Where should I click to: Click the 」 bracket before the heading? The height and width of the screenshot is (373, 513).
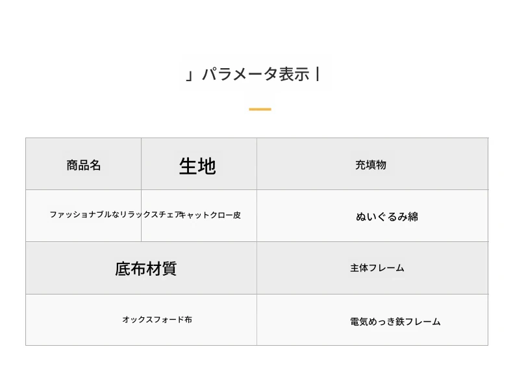190,75
